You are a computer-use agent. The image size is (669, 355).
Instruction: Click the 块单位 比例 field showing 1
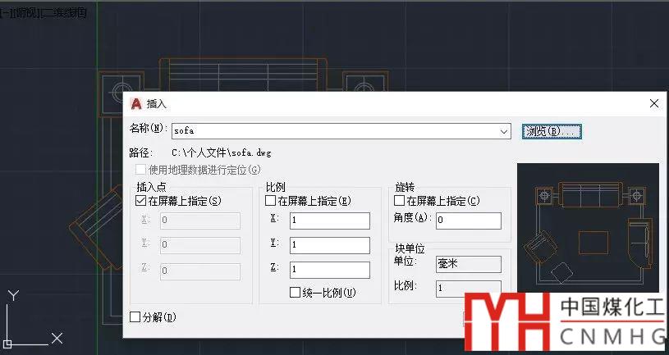(469, 289)
